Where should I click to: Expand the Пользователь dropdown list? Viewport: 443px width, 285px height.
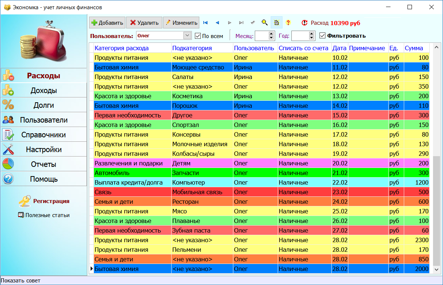click(187, 36)
